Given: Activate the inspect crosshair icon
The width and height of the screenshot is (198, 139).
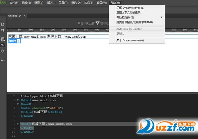Looking at the screenshot, I should [x=3, y=51].
